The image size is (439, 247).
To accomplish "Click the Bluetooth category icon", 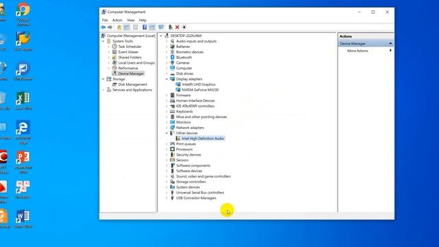I will click(172, 57).
